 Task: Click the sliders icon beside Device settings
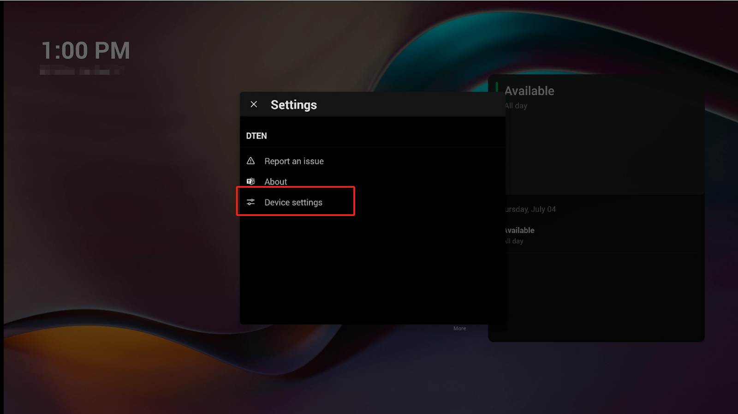(x=250, y=202)
